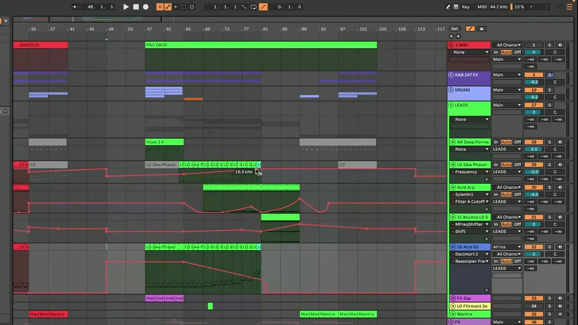Click the Acid Arp volume value -4.0

534,195
